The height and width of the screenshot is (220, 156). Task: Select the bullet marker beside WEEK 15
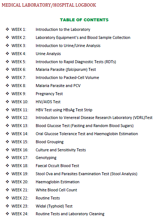point(7,142)
